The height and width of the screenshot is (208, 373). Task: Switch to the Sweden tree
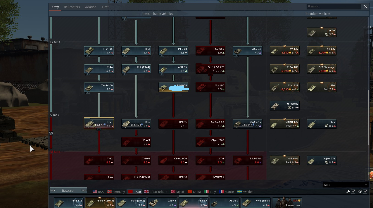(x=245, y=192)
